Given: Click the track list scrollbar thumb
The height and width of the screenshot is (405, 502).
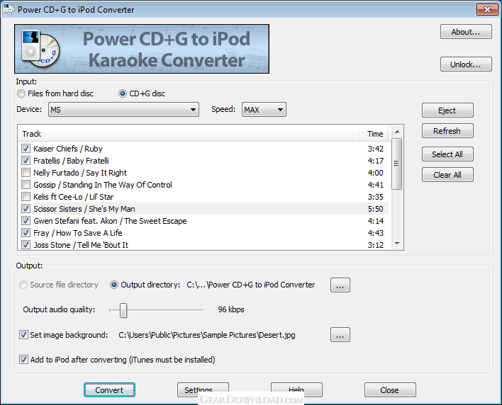Looking at the screenshot, I should point(397,164).
